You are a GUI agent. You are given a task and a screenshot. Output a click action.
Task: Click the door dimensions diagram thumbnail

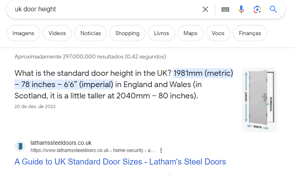[259, 100]
